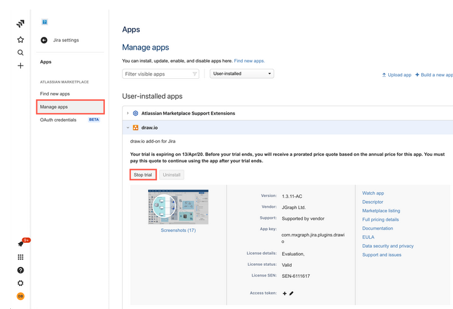
Task: Open the app switcher grid icon
Action: pos(20,257)
